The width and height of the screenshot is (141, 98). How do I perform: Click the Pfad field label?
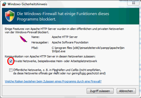35,48
